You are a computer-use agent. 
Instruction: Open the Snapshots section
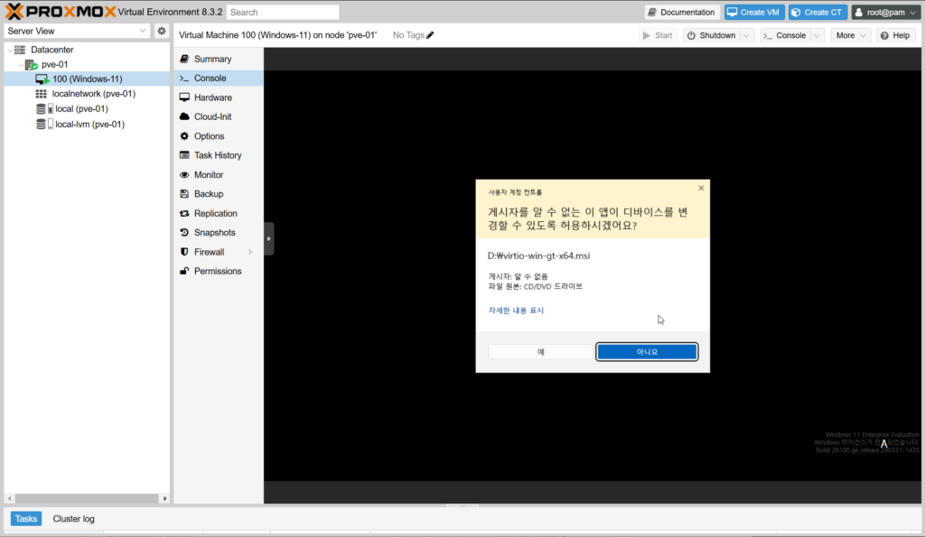point(214,233)
